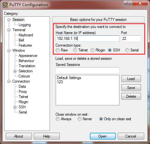Open the Data settings category
This screenshot has height=144, width=150.
(22, 86)
